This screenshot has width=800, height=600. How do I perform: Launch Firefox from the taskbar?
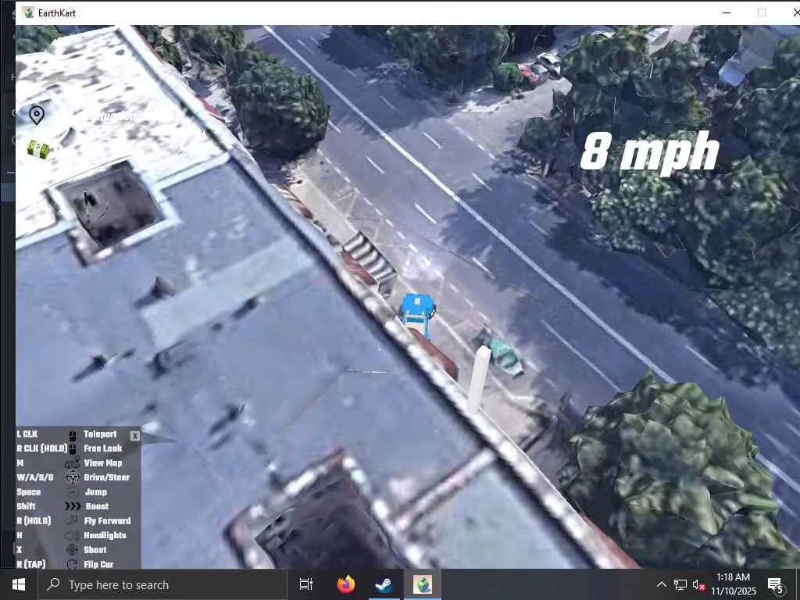click(x=346, y=584)
